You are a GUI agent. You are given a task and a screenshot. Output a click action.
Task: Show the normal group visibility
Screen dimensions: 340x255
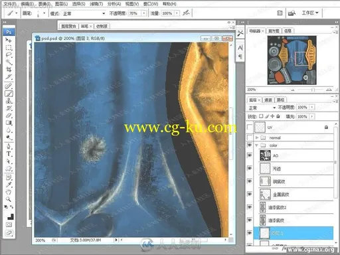pos(250,137)
